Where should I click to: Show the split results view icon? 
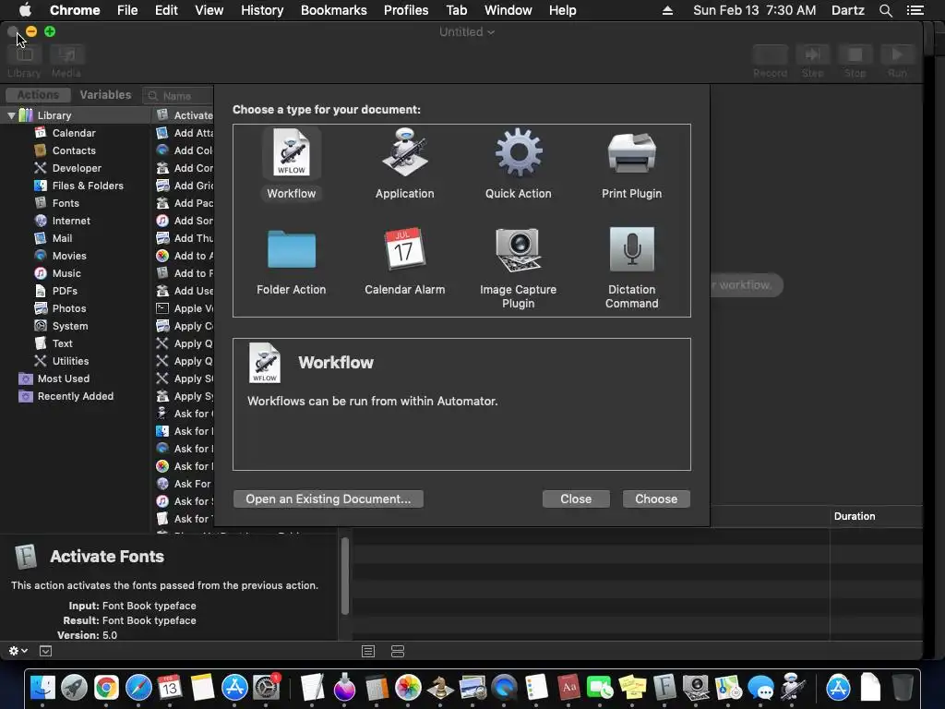tap(398, 651)
